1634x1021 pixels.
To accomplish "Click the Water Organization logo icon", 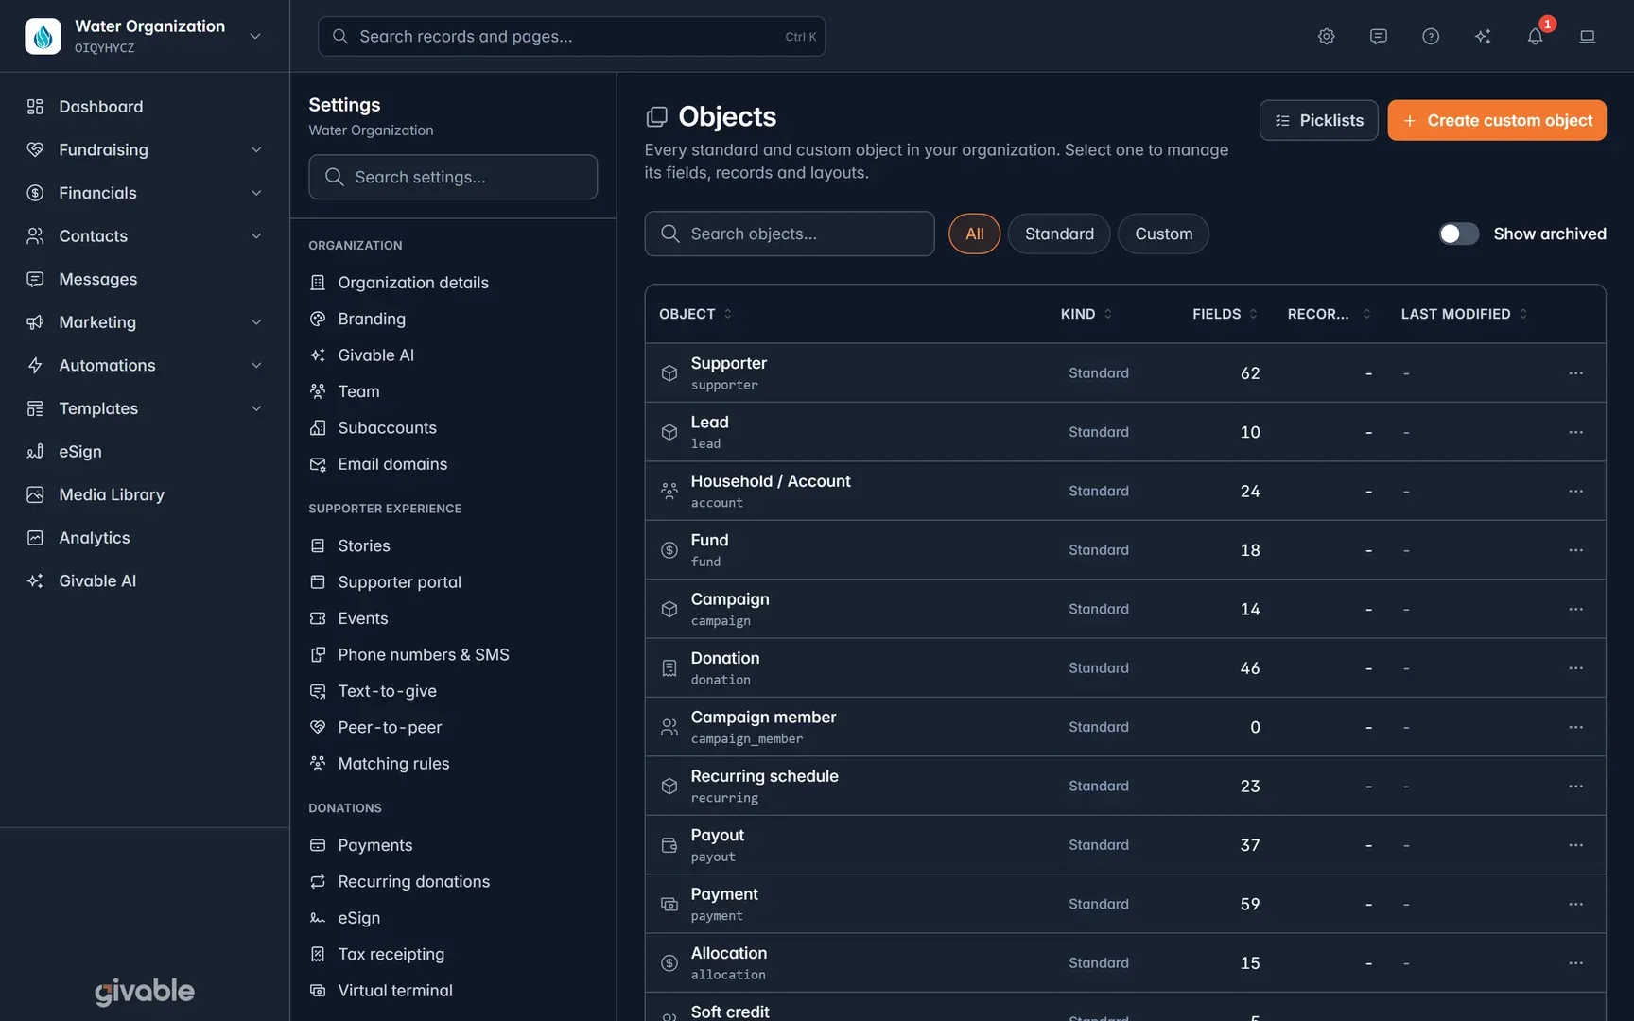I will (x=43, y=36).
